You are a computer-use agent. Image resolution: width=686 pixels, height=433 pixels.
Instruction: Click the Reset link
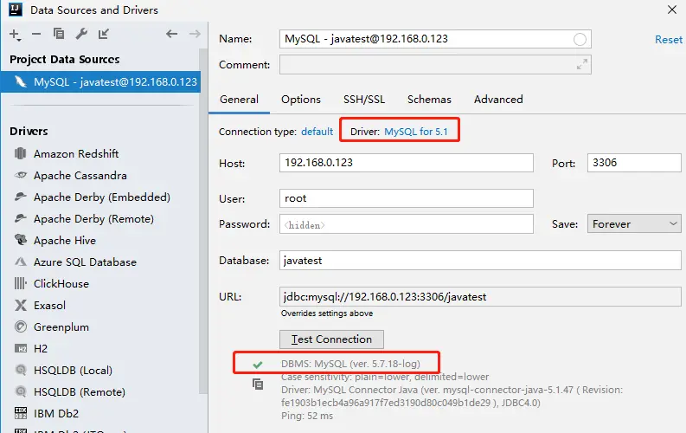pyautogui.click(x=668, y=40)
